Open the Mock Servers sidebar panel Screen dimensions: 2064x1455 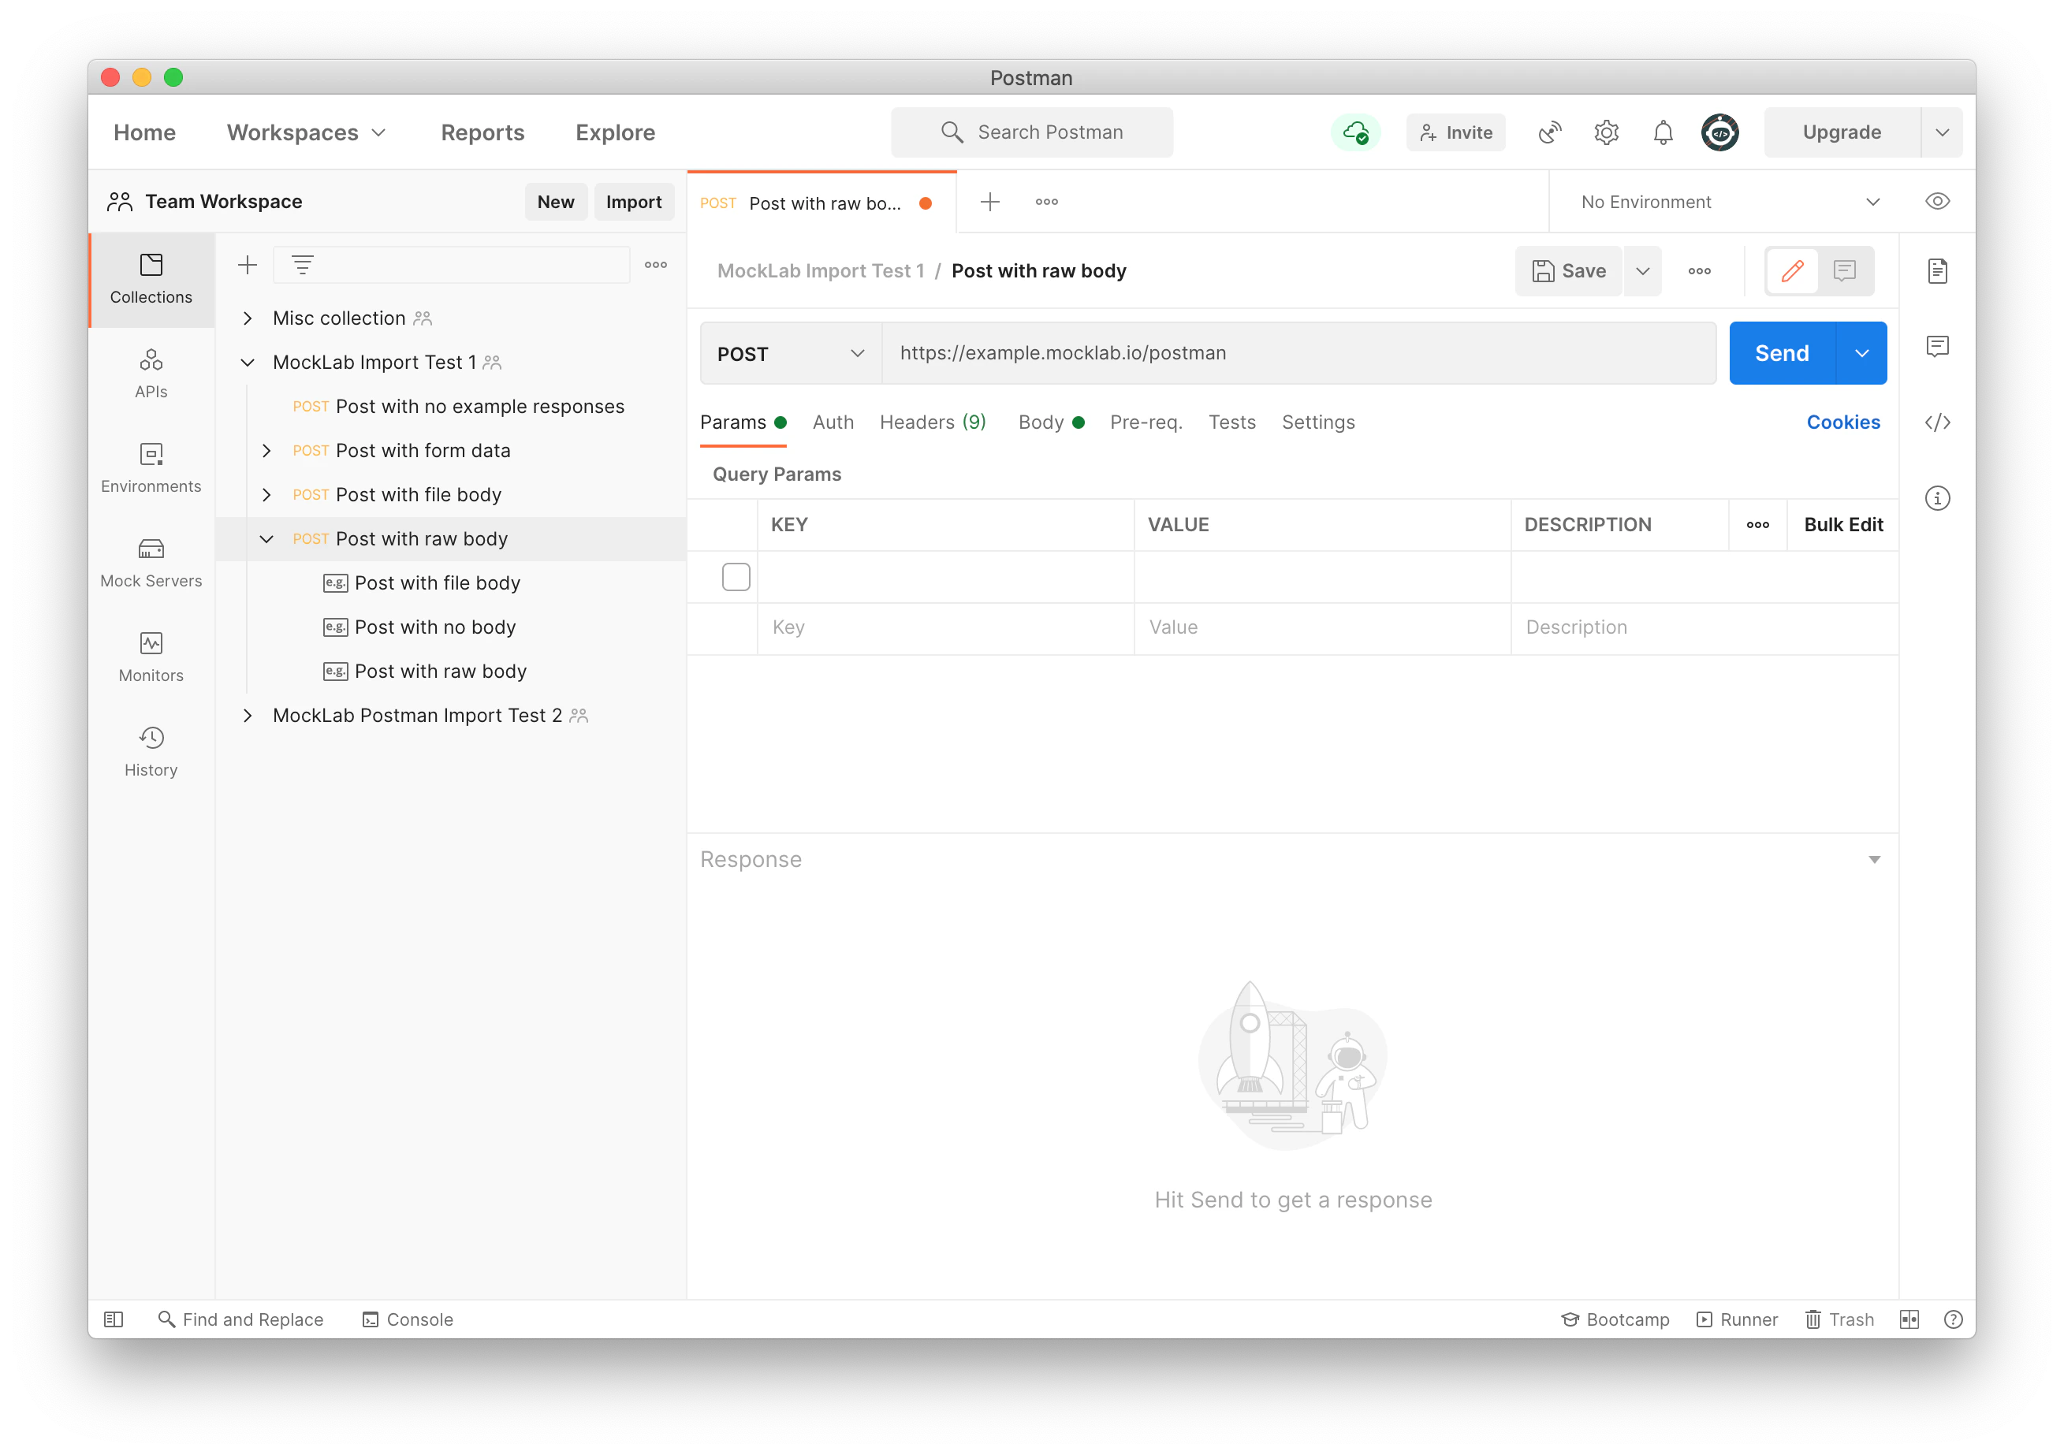click(151, 563)
